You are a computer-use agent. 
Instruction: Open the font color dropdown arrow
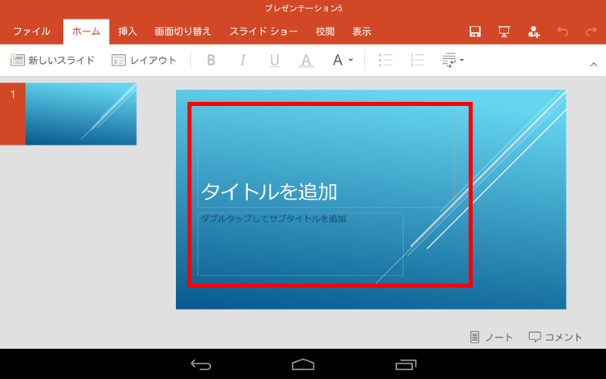pos(351,61)
